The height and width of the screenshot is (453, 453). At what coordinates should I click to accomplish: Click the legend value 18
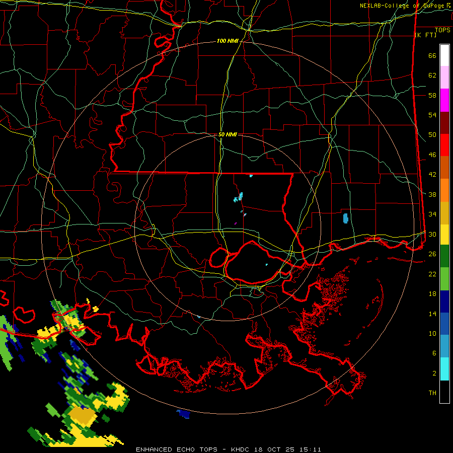[432, 294]
